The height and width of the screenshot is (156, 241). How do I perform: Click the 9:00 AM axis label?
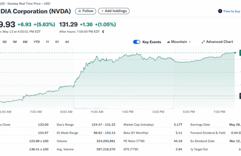pos(66,112)
